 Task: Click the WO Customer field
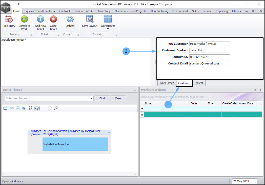(x=210, y=44)
